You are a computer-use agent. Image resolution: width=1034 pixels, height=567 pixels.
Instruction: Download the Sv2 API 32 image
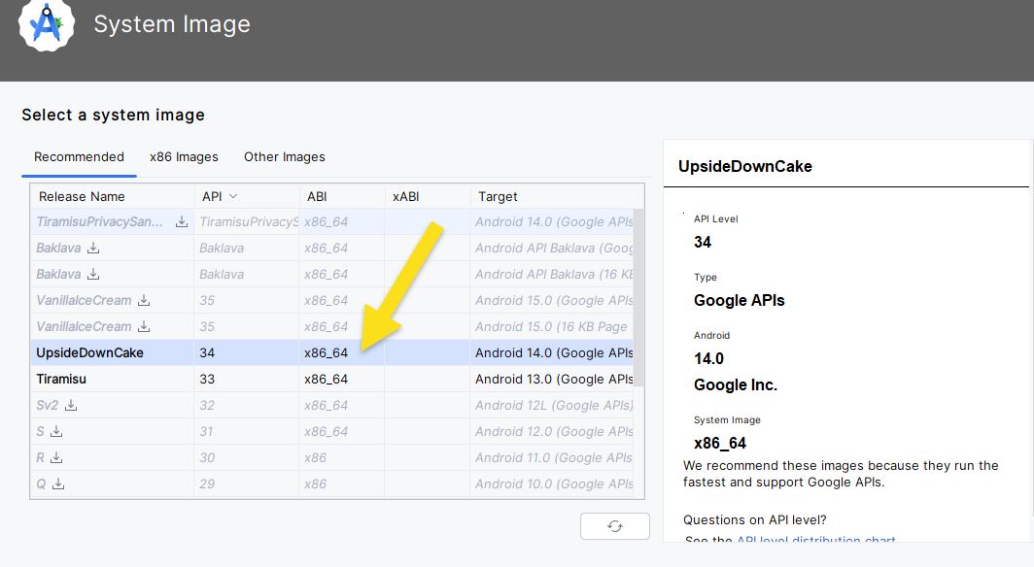click(71, 406)
